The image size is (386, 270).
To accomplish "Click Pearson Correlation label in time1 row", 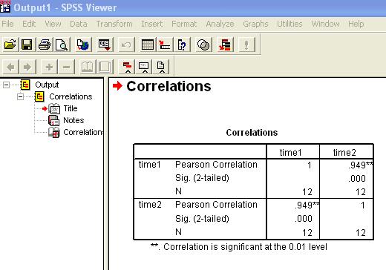I will 216,165.
